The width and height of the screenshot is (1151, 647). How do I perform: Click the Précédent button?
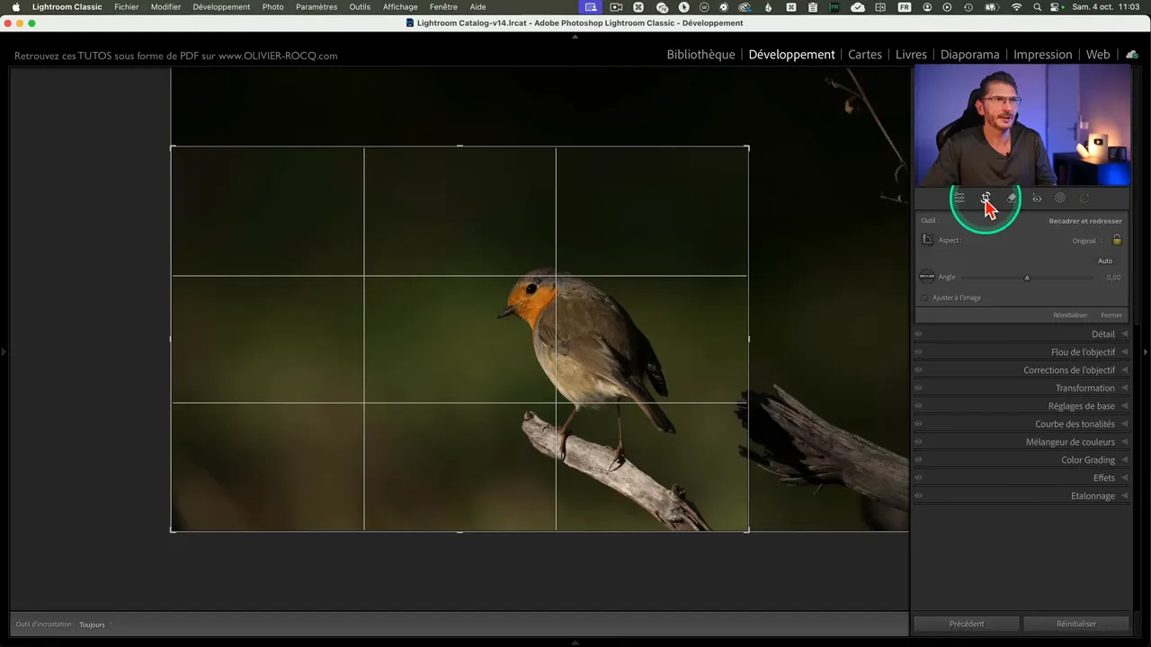[x=967, y=624]
